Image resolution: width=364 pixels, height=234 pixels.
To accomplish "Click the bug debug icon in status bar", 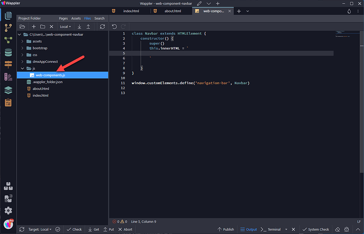I will [347, 229].
